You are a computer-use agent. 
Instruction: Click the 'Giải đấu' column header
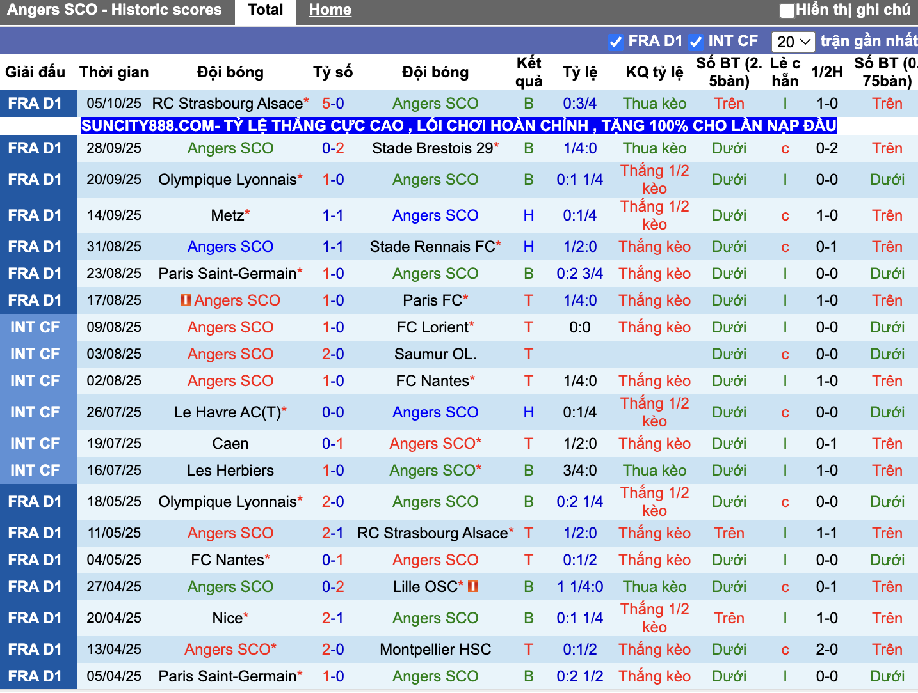(x=35, y=72)
